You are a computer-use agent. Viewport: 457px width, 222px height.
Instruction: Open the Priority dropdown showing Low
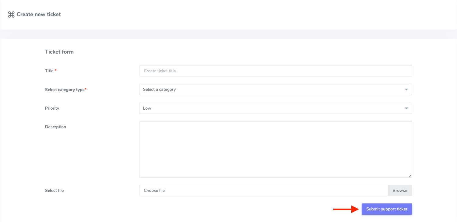click(x=274, y=108)
